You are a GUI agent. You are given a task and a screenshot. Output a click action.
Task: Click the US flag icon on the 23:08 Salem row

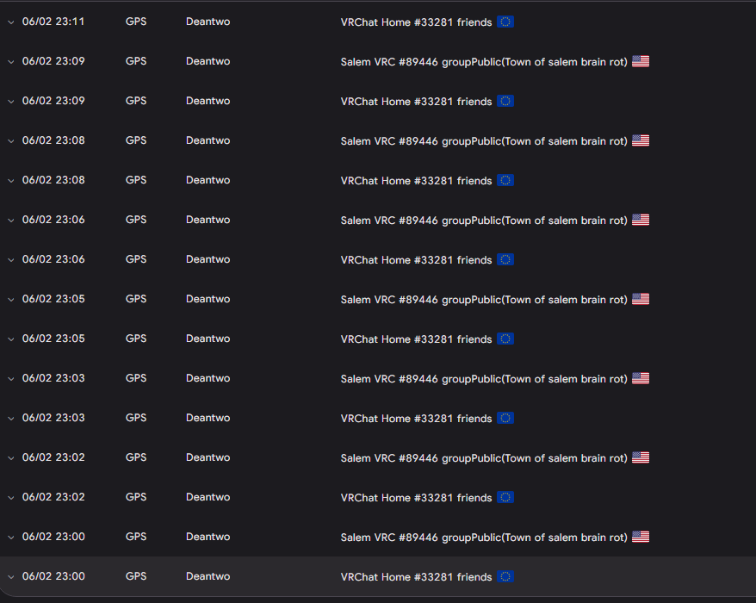[641, 140]
